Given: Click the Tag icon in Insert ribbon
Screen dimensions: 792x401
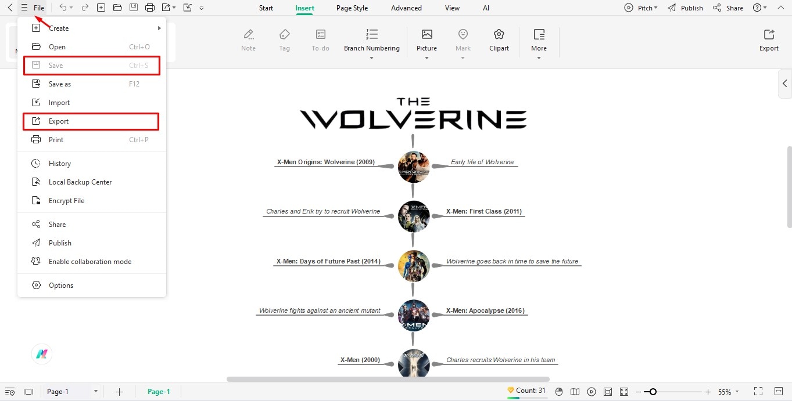Looking at the screenshot, I should point(285,34).
